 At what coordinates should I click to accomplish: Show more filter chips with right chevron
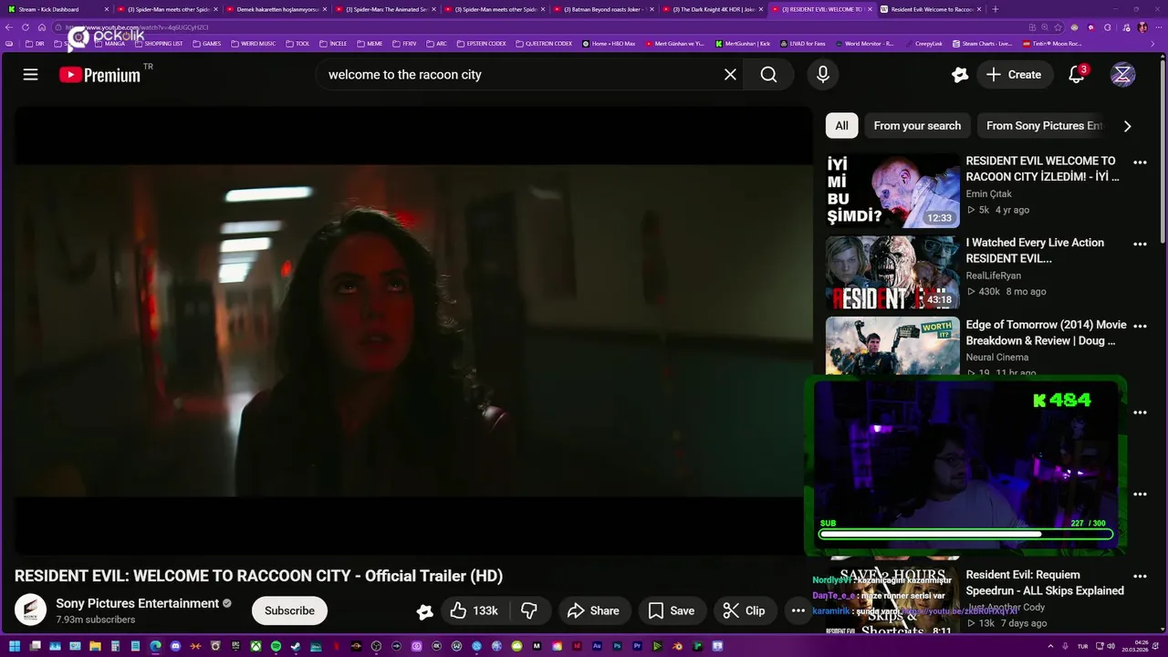click(x=1127, y=126)
